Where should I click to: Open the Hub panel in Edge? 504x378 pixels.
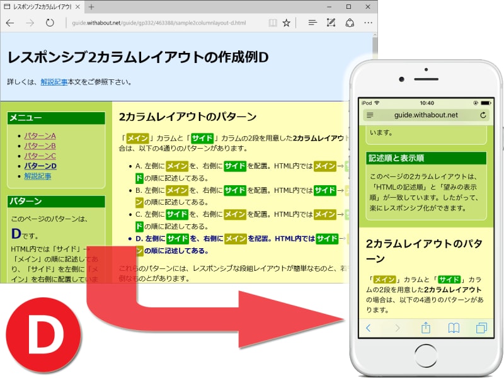click(x=312, y=22)
